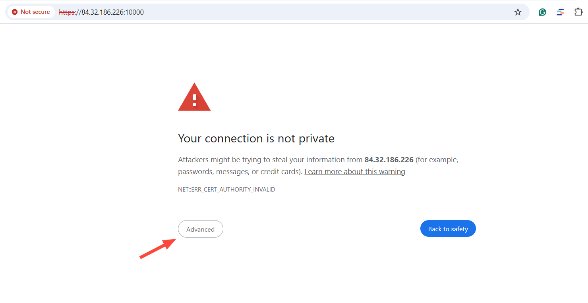Click the crossed-out https indicator
The width and height of the screenshot is (588, 303).
point(67,12)
